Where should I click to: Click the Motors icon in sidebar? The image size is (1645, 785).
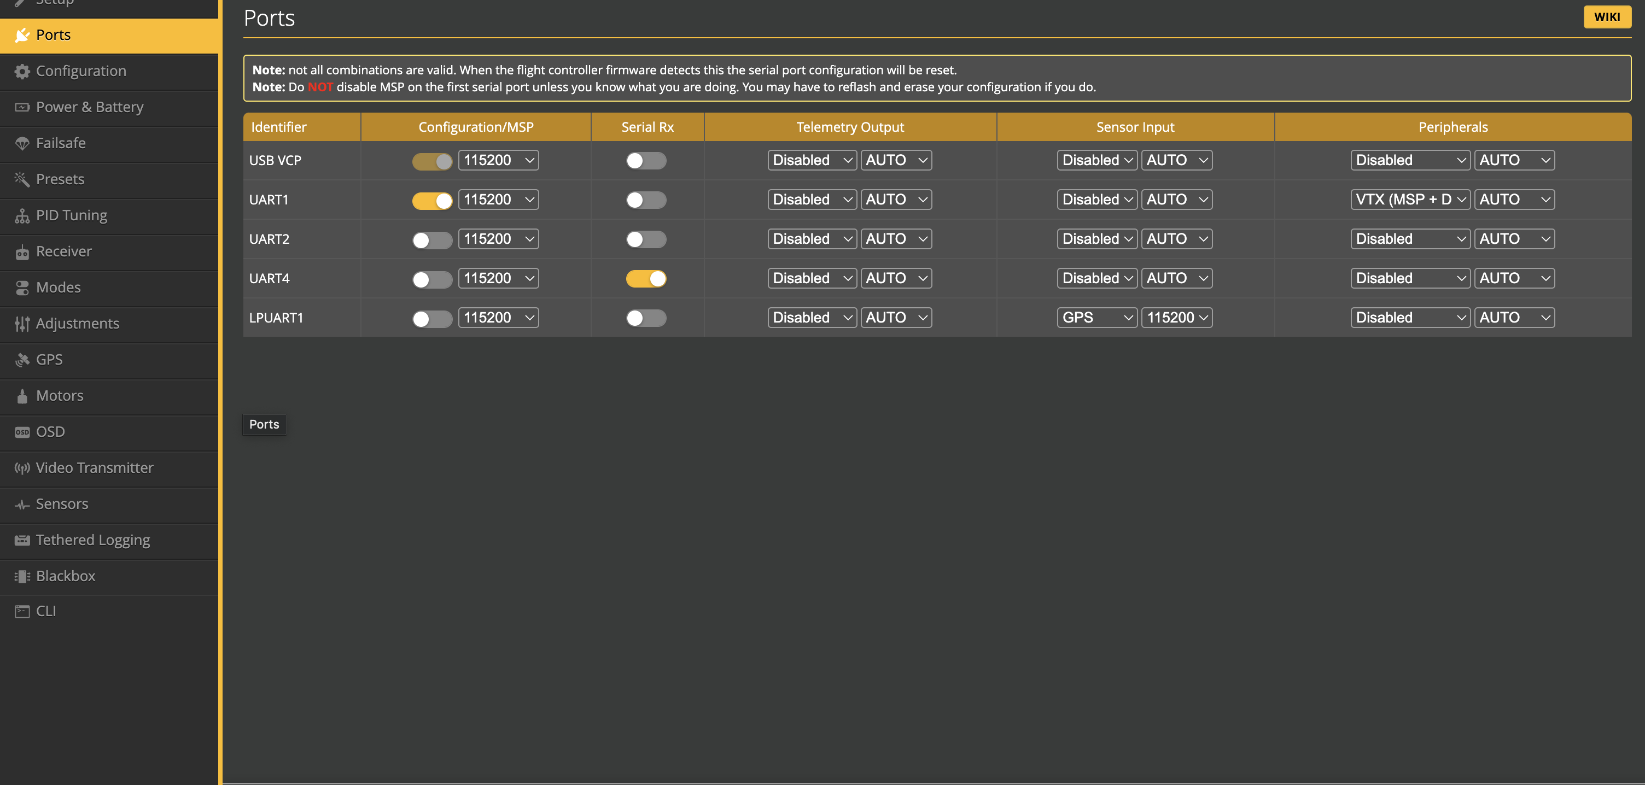(22, 396)
